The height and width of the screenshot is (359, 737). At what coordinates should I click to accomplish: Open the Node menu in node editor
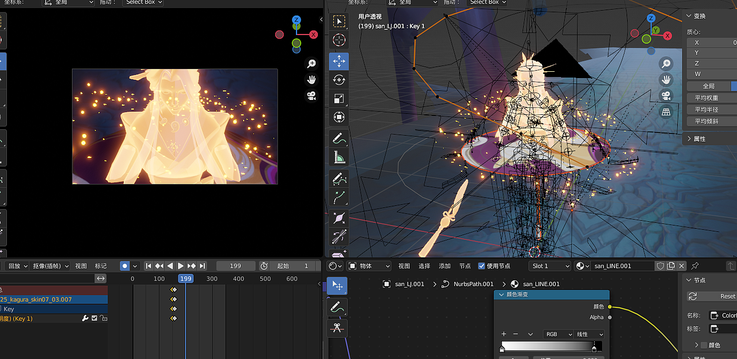click(465, 266)
